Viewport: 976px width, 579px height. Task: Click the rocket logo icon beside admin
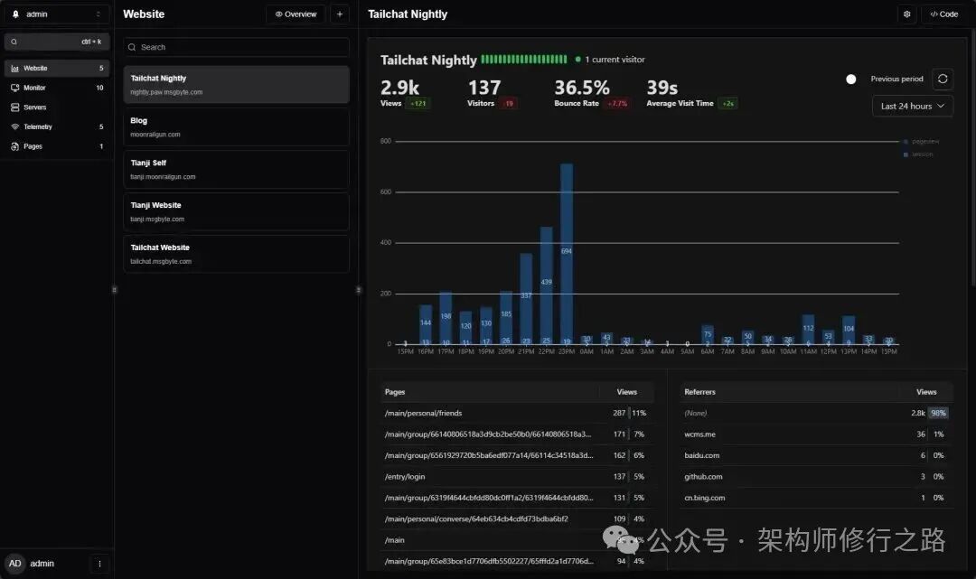[16, 14]
